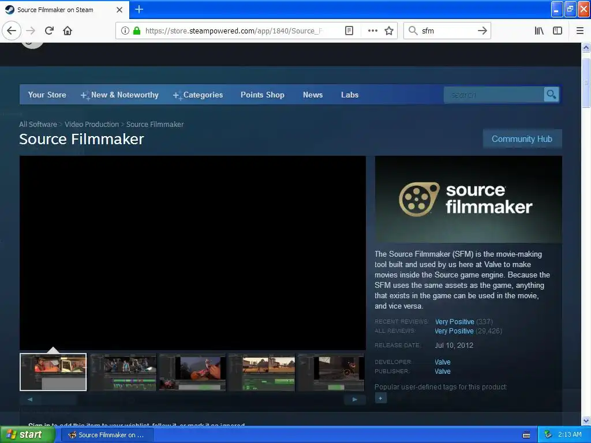The height and width of the screenshot is (443, 591).
Task: Open the Community Hub
Action: tap(522, 139)
